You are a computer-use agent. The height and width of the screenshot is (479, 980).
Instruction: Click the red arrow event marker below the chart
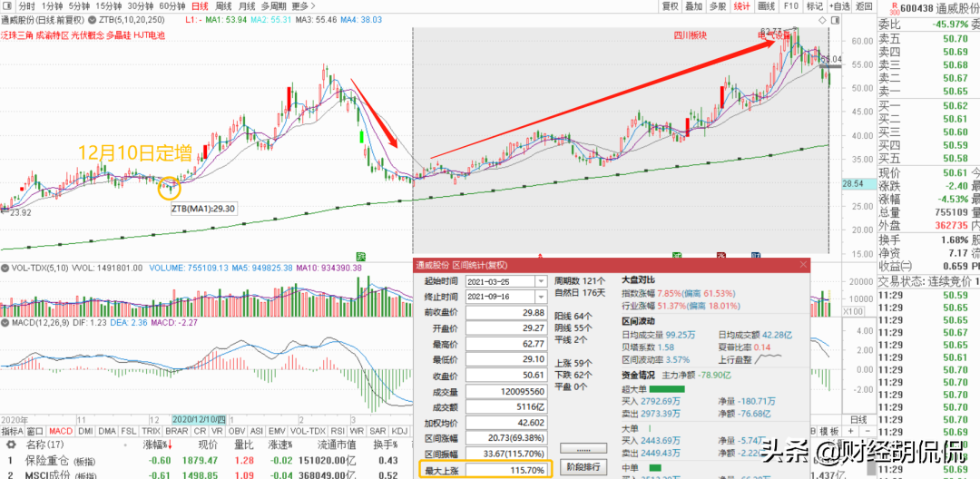pos(539,255)
